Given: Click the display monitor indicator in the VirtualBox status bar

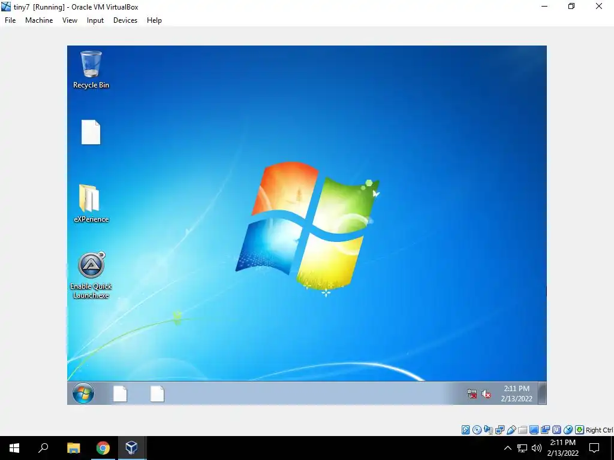Looking at the screenshot, I should 534,430.
